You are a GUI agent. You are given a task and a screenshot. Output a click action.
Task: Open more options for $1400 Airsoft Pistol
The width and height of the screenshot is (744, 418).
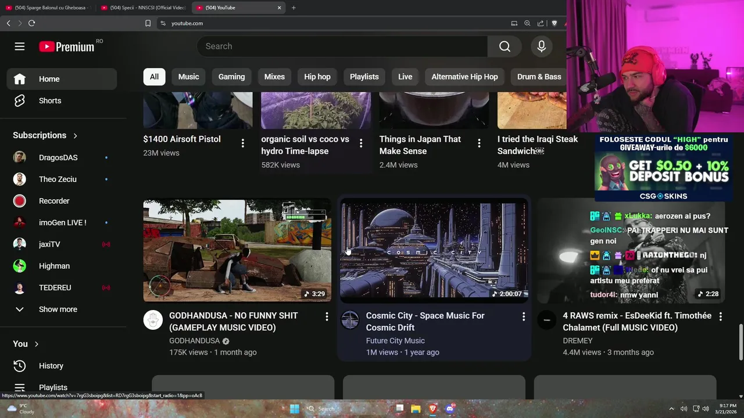[x=242, y=143]
